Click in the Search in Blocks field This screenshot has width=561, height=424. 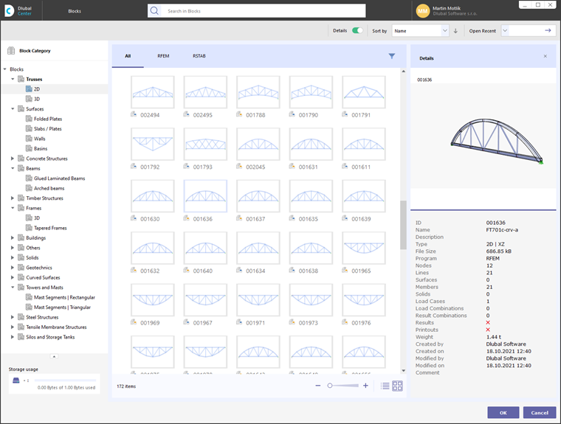[x=265, y=11]
